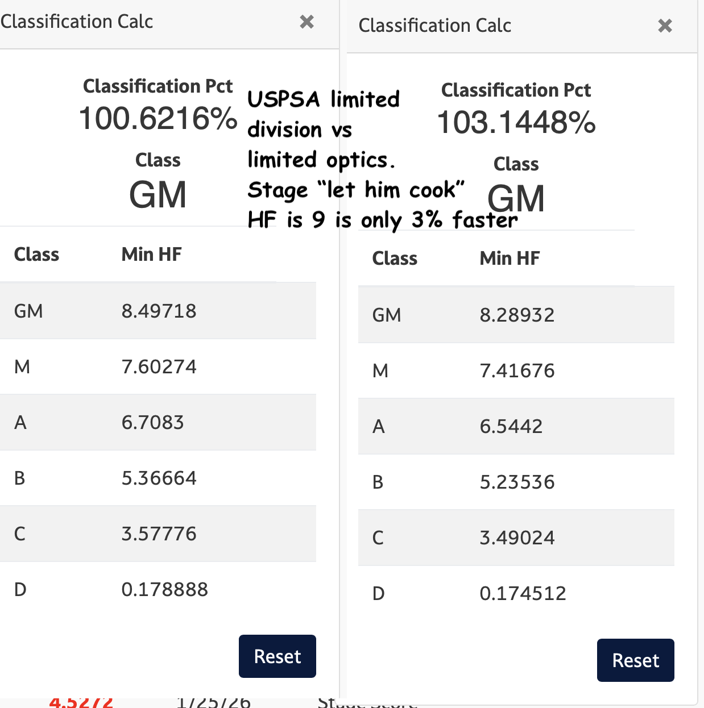Image resolution: width=704 pixels, height=708 pixels.
Task: Click the Min HF header in right table
Action: 510,258
